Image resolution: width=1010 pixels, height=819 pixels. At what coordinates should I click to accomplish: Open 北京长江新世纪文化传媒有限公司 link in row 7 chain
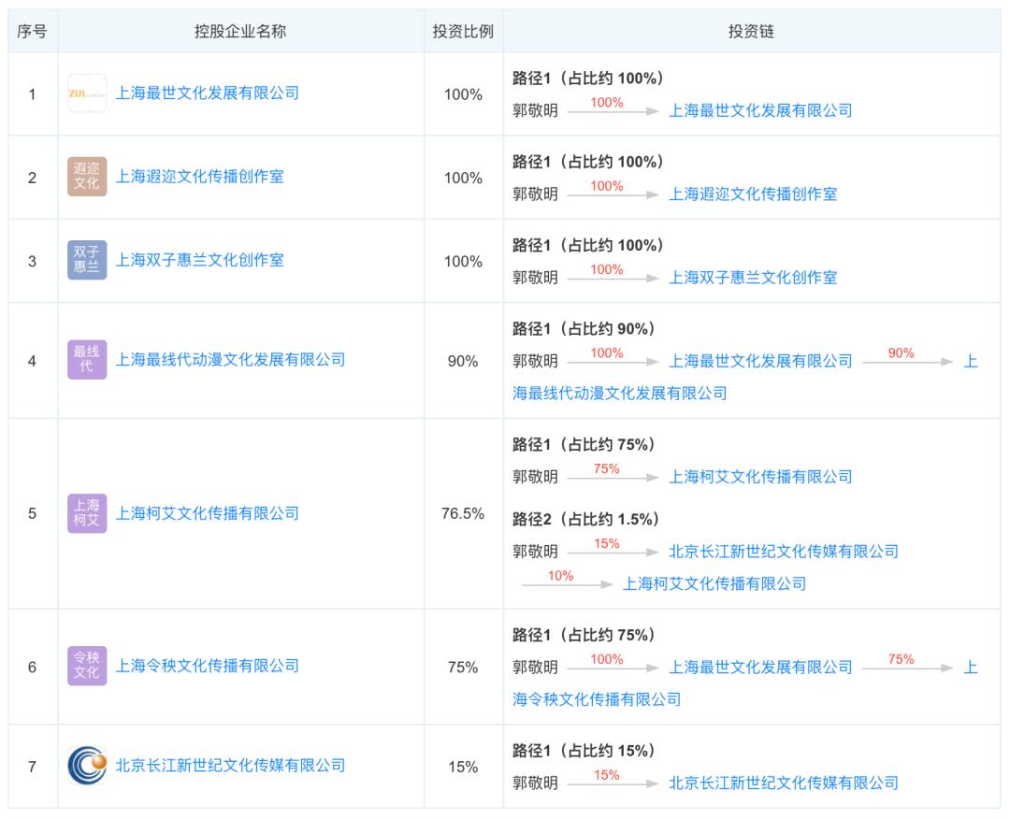[784, 783]
